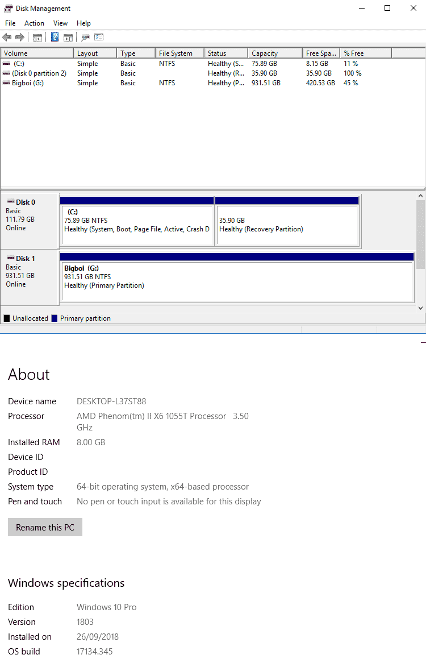Sort by the Layout column header
The image size is (426, 663).
point(95,53)
